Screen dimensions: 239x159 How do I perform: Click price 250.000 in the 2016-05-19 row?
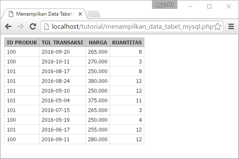[98, 120]
